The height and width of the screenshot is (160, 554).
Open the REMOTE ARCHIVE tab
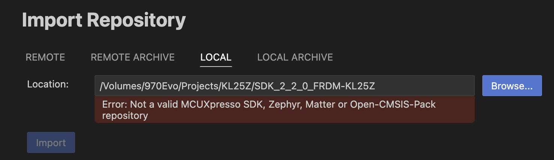132,57
